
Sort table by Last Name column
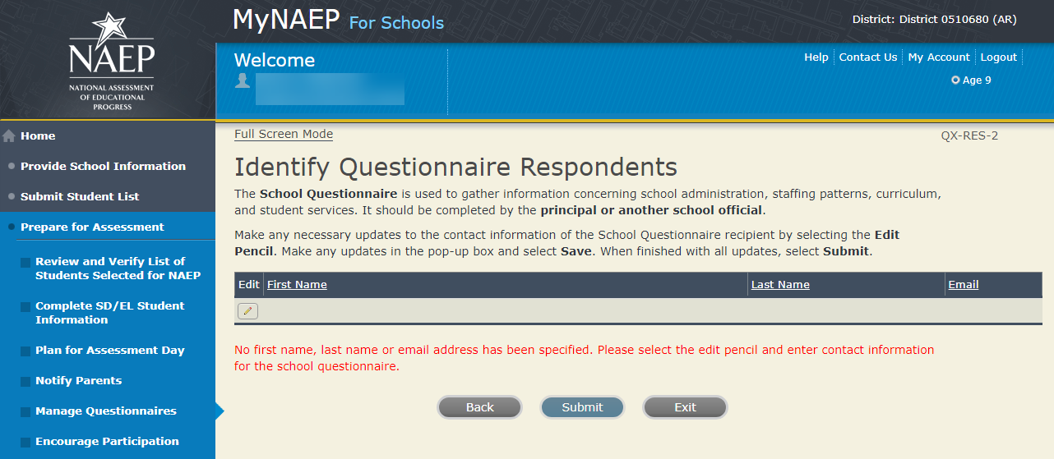[780, 285]
